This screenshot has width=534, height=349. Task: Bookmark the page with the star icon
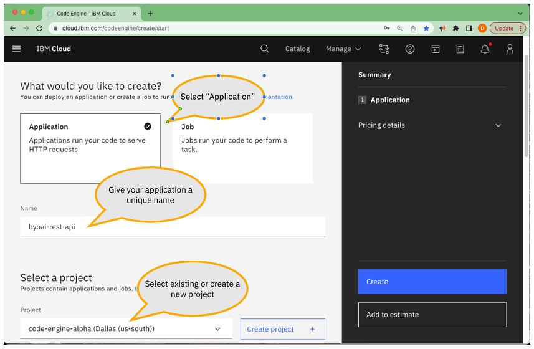coord(426,28)
